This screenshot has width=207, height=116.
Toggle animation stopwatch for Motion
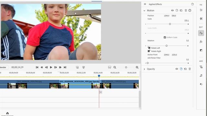[177, 10]
